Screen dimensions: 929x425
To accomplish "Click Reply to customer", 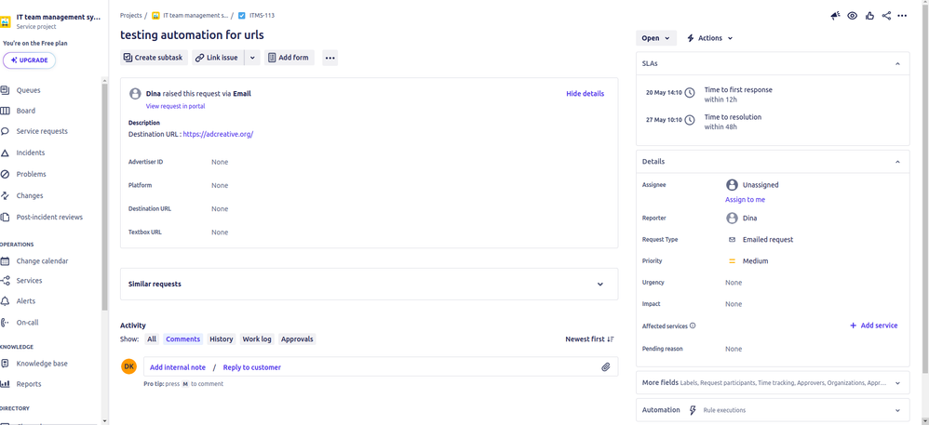I will pyautogui.click(x=252, y=367).
